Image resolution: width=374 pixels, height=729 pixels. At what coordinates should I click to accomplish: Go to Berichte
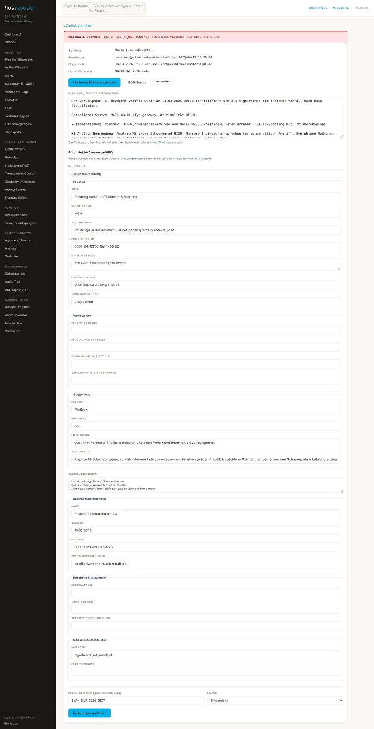point(12,256)
